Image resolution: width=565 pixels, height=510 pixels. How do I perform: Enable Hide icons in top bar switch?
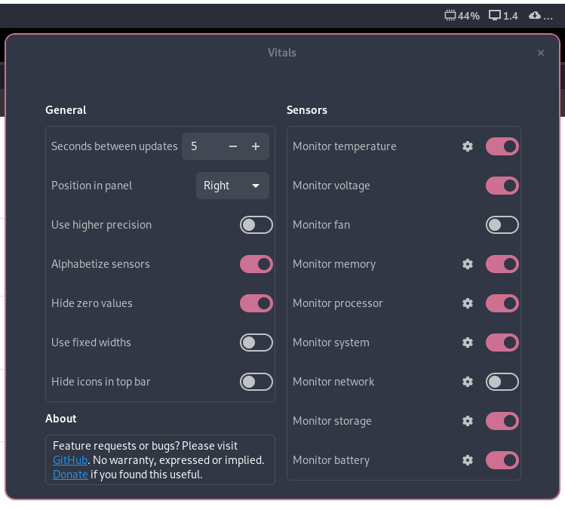[256, 382]
